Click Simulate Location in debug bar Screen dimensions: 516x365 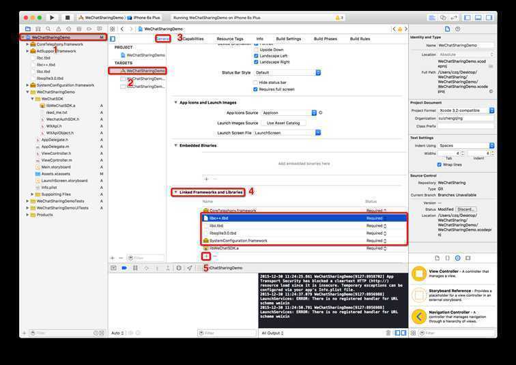click(x=190, y=268)
